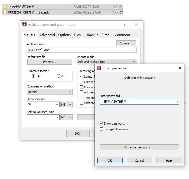Image resolution: width=189 pixels, height=179 pixels.
Task: Click the 确定 button in Archive dialog
Action: tap(78, 134)
